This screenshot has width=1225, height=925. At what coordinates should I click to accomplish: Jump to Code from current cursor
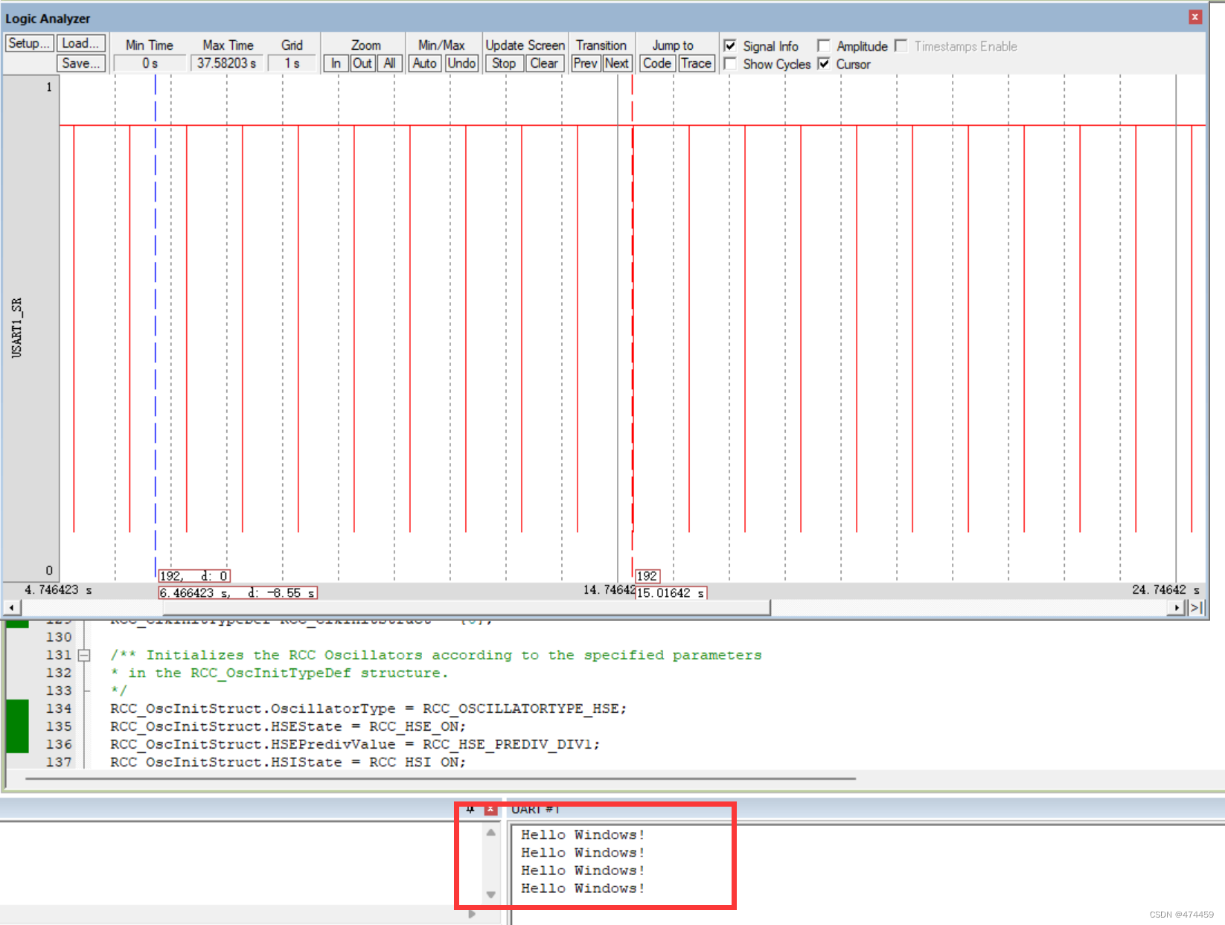pos(656,63)
